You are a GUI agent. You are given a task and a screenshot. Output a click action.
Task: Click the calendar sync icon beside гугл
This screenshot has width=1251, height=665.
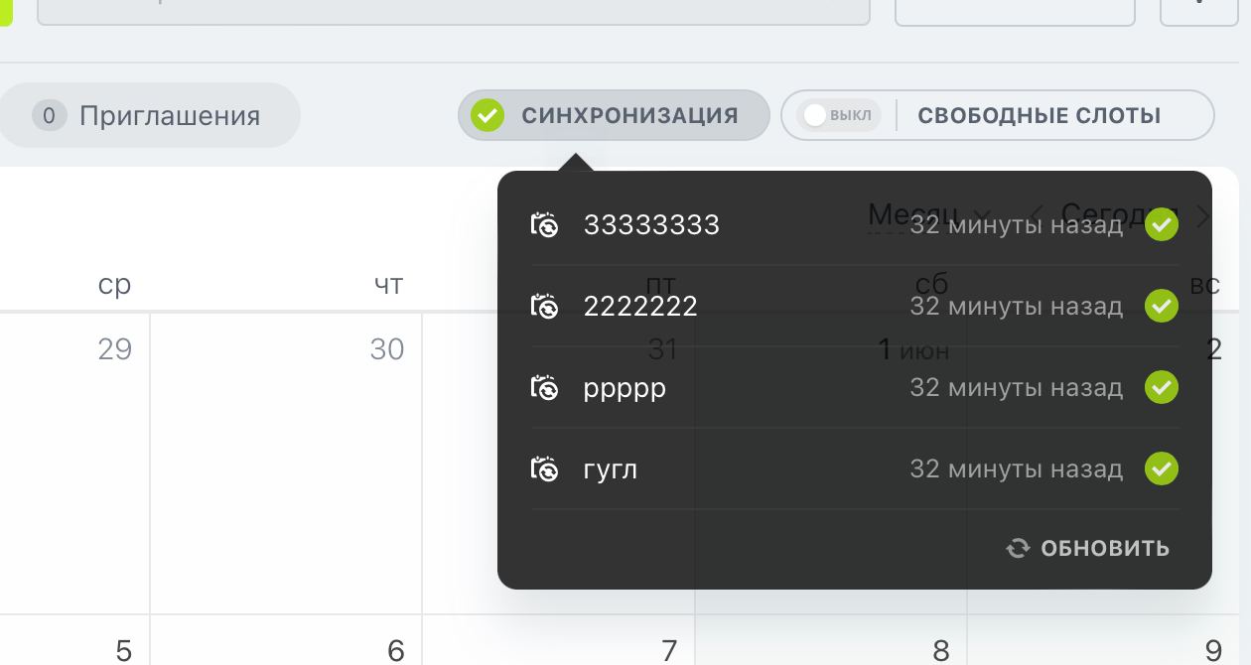[544, 469]
